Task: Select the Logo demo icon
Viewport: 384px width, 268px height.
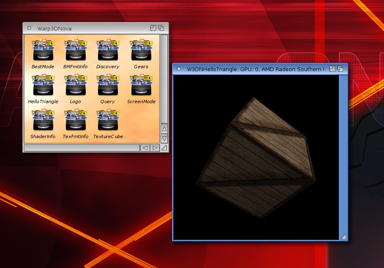Action: [x=76, y=85]
